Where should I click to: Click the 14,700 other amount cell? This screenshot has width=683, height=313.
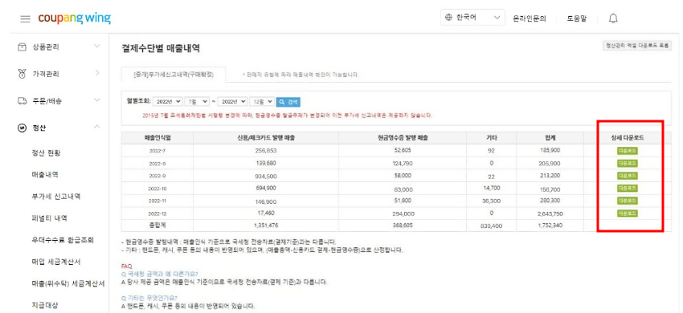coord(491,188)
